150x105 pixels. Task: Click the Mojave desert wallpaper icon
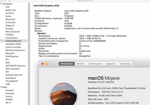pyautogui.click(x=63, y=94)
